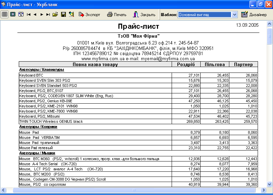The height and width of the screenshot is (195, 273).
Task: Open a report file with folder icon
Action: tap(55, 14)
